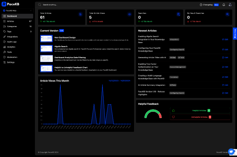Click the Settings sliders icon
The width and height of the screenshot is (237, 157).
coord(4,62)
